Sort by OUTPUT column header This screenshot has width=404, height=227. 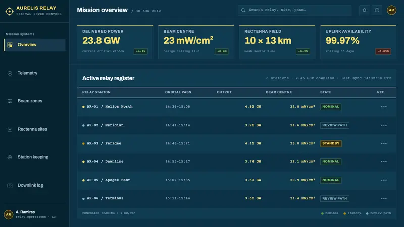[224, 92]
